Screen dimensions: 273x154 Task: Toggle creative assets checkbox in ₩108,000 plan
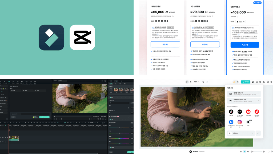(x=233, y=28)
